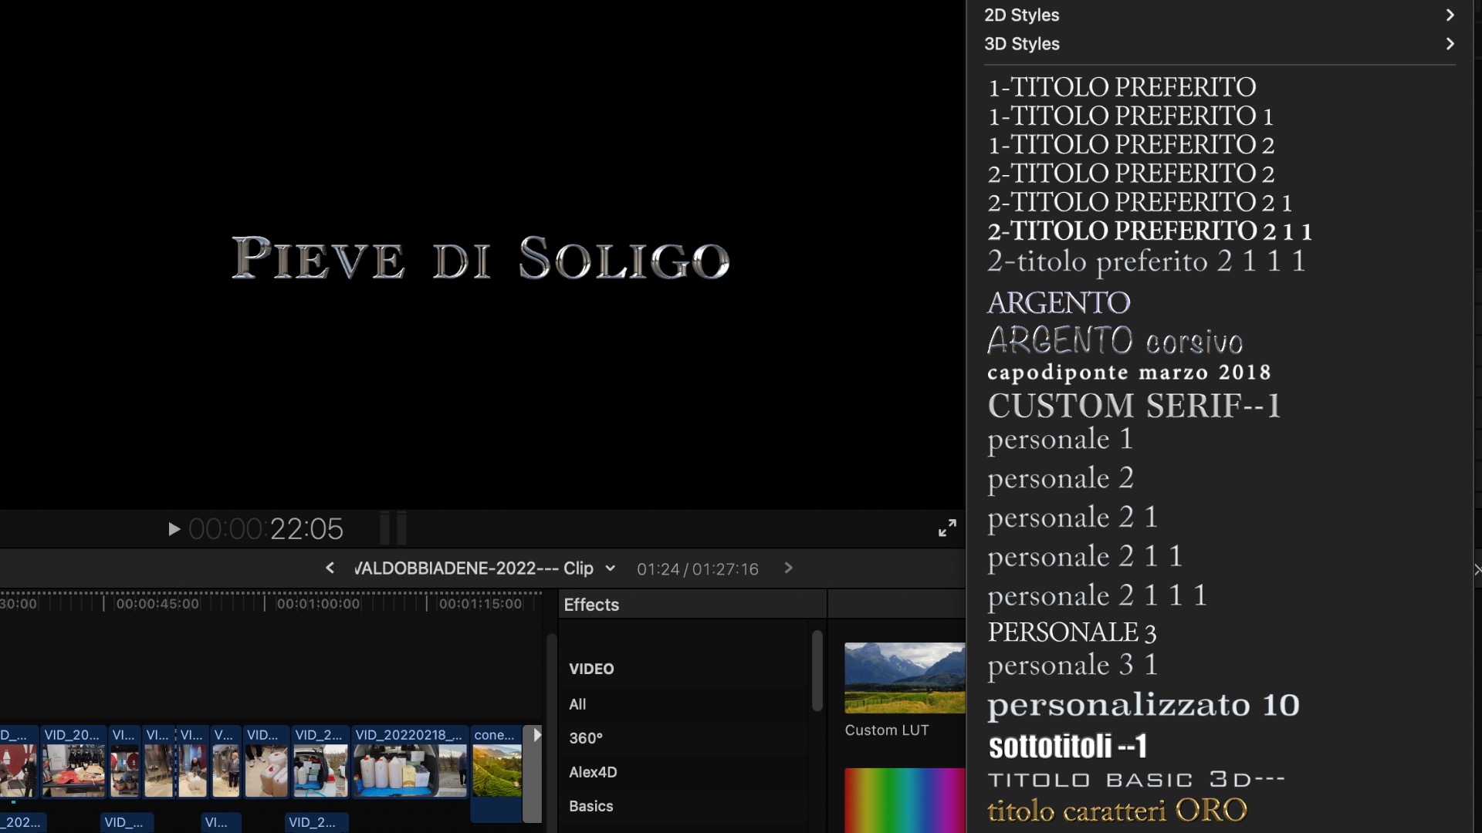Choose capodiponte marzo 2018 preset
Image resolution: width=1482 pixels, height=833 pixels.
(1129, 373)
